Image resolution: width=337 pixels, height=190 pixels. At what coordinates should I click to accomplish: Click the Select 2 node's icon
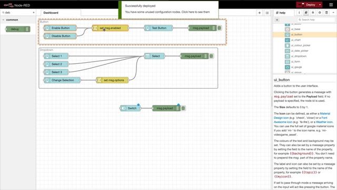tap(47, 64)
